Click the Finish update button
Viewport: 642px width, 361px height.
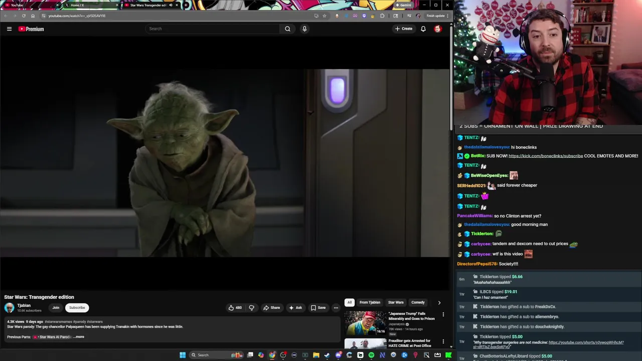point(437,16)
